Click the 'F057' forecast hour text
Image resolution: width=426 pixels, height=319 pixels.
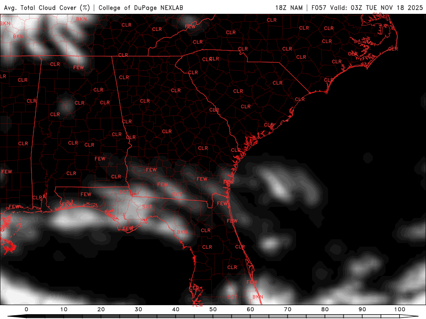(x=319, y=7)
